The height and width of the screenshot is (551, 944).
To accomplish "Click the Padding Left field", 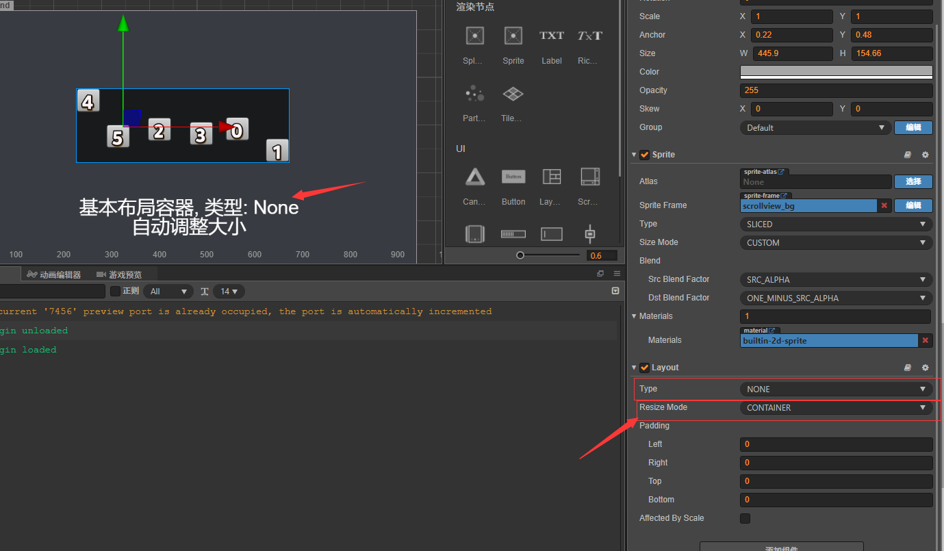I will coord(836,444).
